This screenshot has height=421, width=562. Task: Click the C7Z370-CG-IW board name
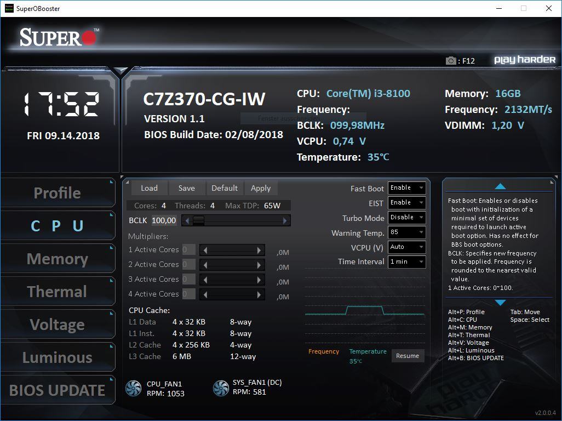(x=204, y=99)
